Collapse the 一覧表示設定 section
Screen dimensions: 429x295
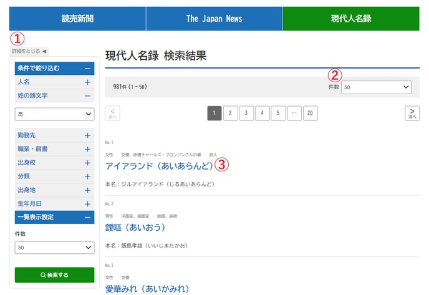tap(87, 217)
